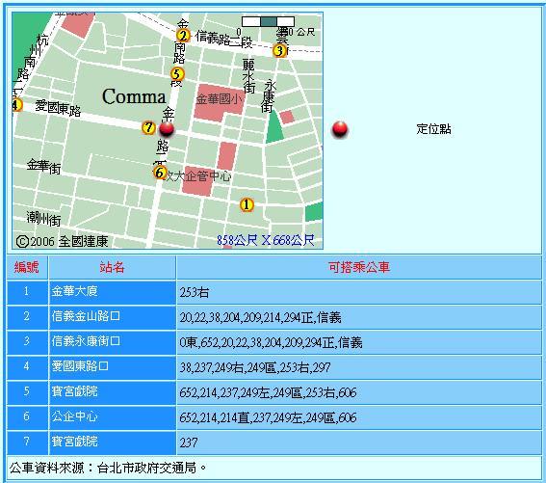Select 寶宮戲院 in row 5
This screenshot has width=546, height=483.
pos(74,391)
